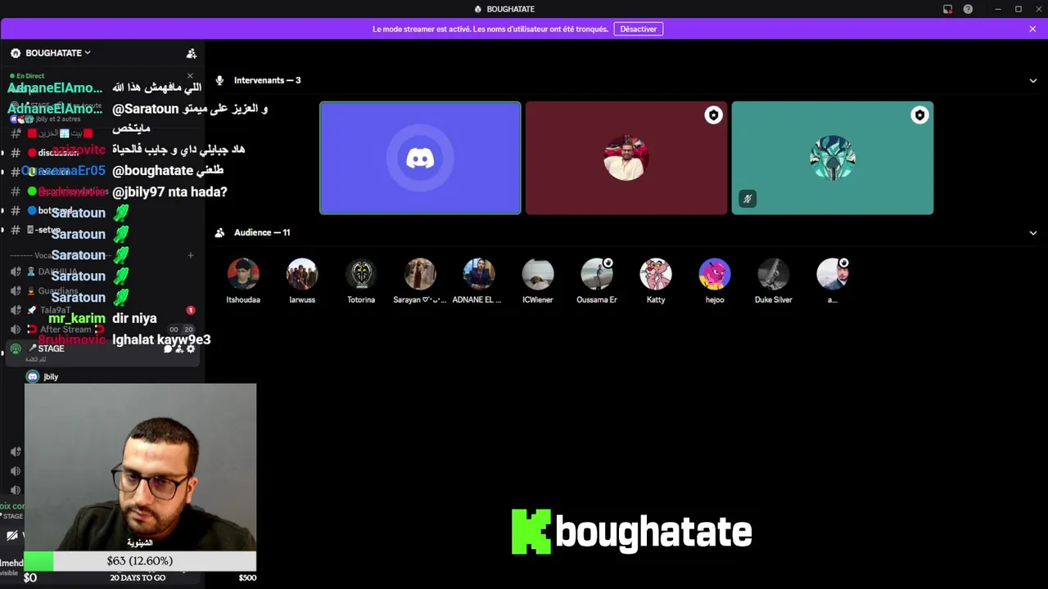Close the streamer mode purple banner
This screenshot has width=1048, height=589.
(1032, 29)
